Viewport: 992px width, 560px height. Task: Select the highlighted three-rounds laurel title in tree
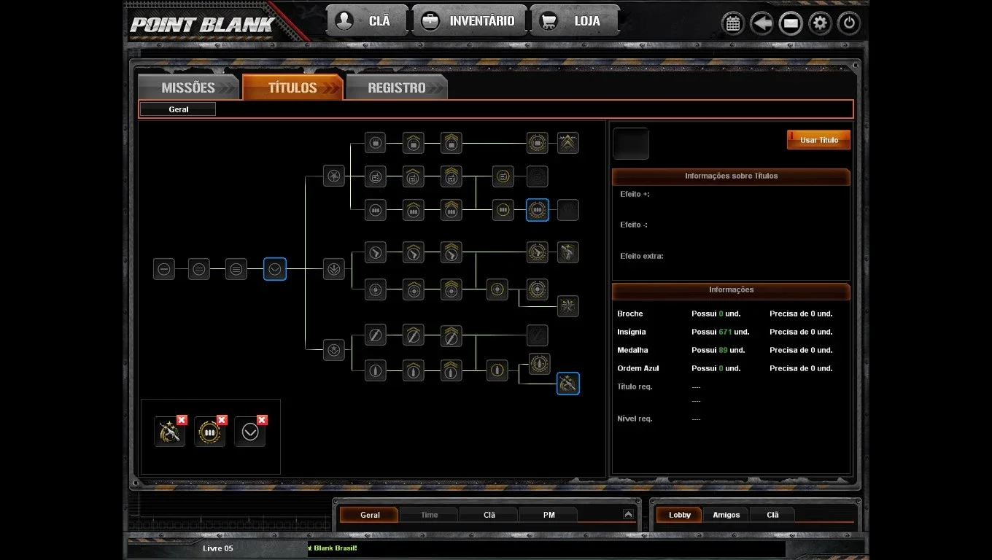coord(538,210)
